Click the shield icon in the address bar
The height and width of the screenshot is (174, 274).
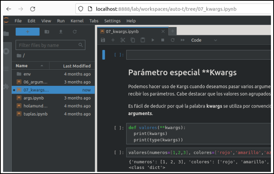pyautogui.click(x=81, y=9)
